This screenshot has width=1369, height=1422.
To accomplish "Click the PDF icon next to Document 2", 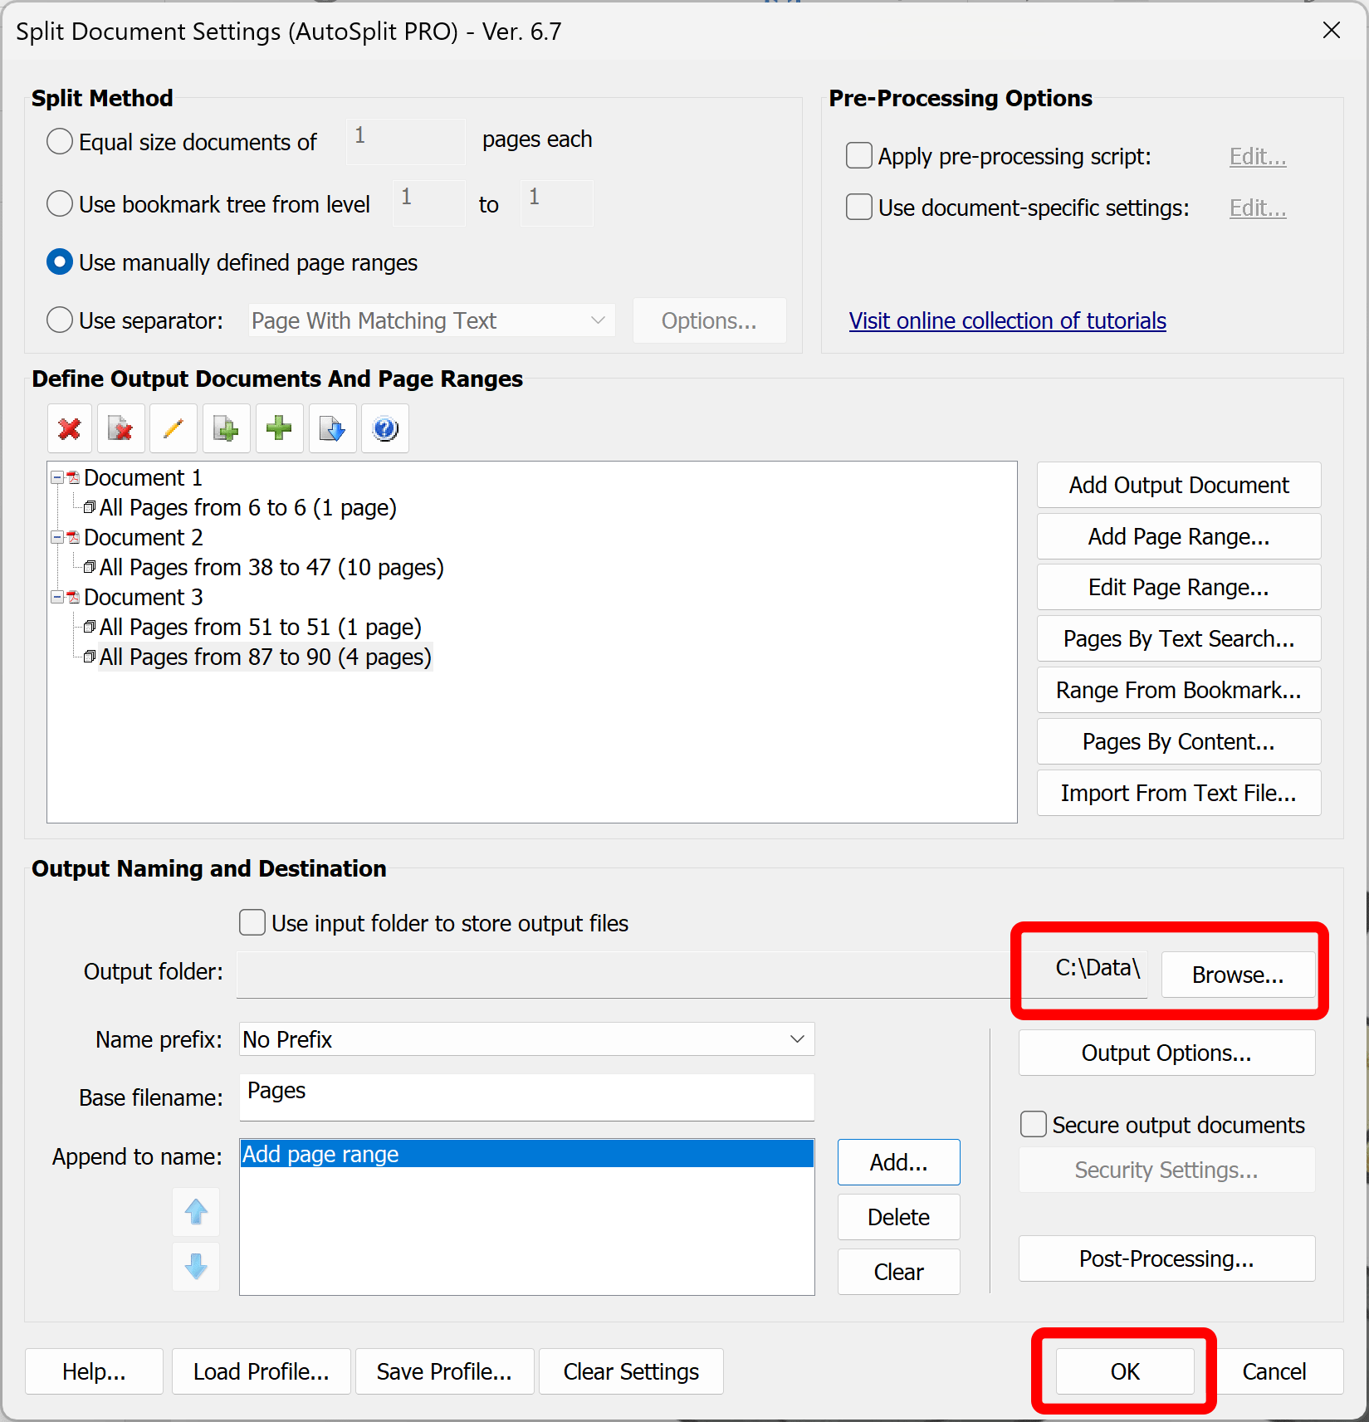I will tap(73, 537).
